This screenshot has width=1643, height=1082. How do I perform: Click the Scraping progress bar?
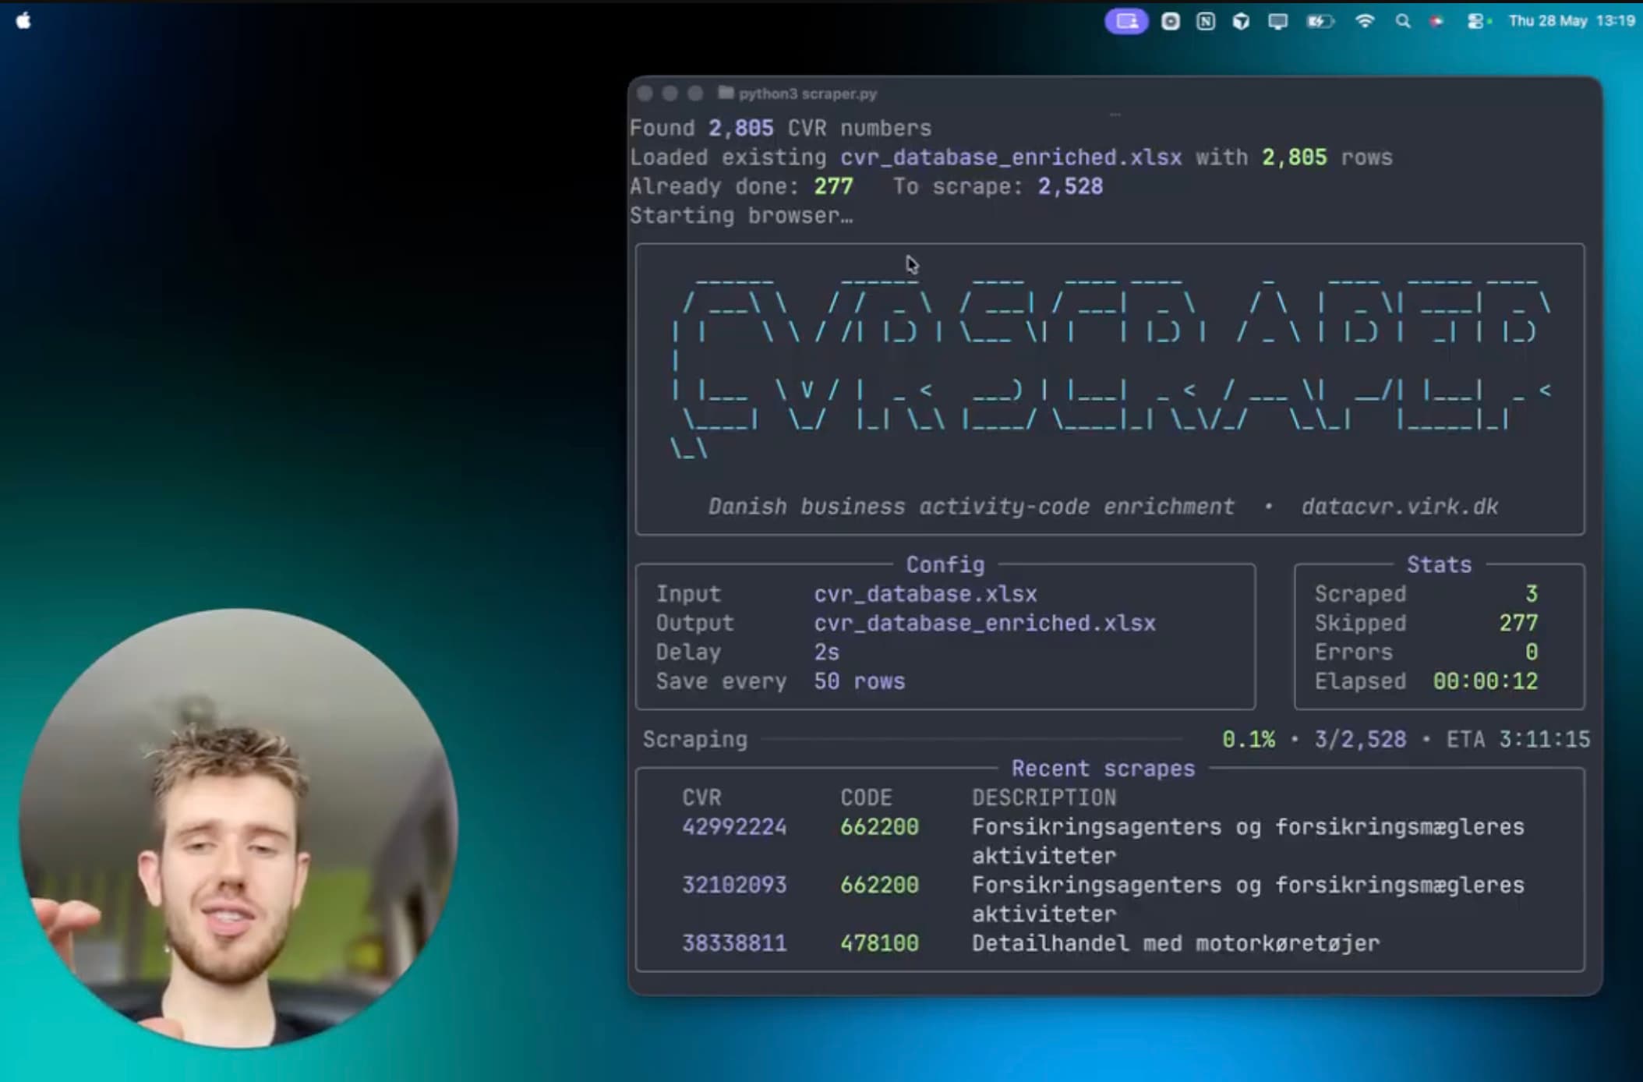click(x=971, y=739)
